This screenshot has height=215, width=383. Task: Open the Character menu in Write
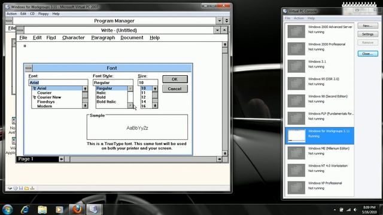click(73, 38)
